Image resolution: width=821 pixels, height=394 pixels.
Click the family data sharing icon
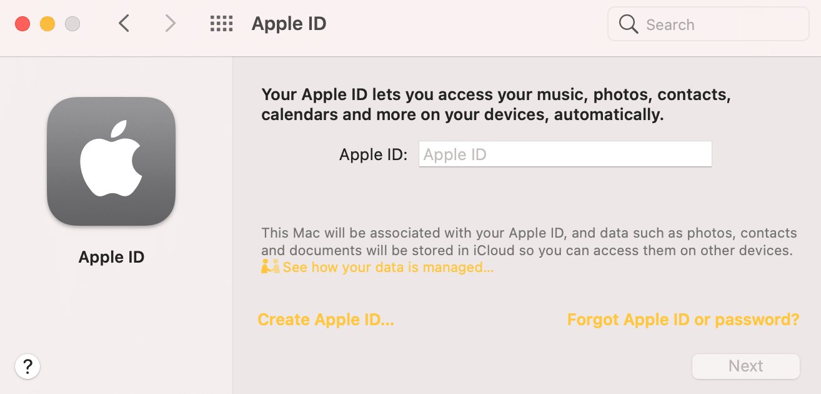pyautogui.click(x=269, y=266)
